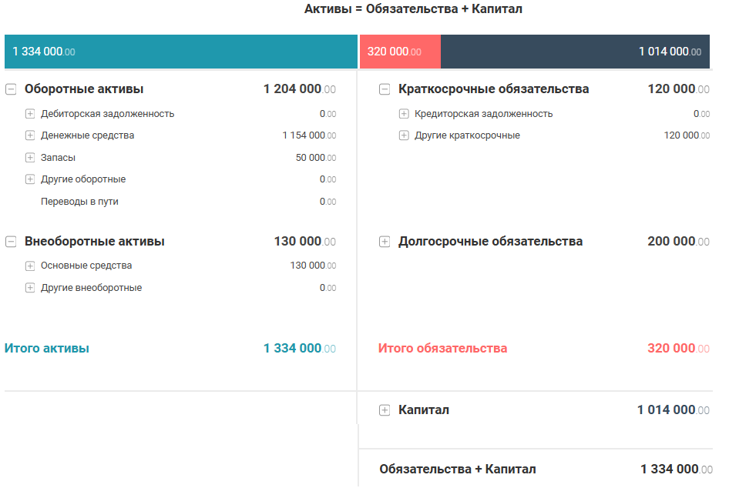Viewport: 729px width, 488px height.
Task: Click Обязательства + Капитал total row
Action: [x=458, y=469]
